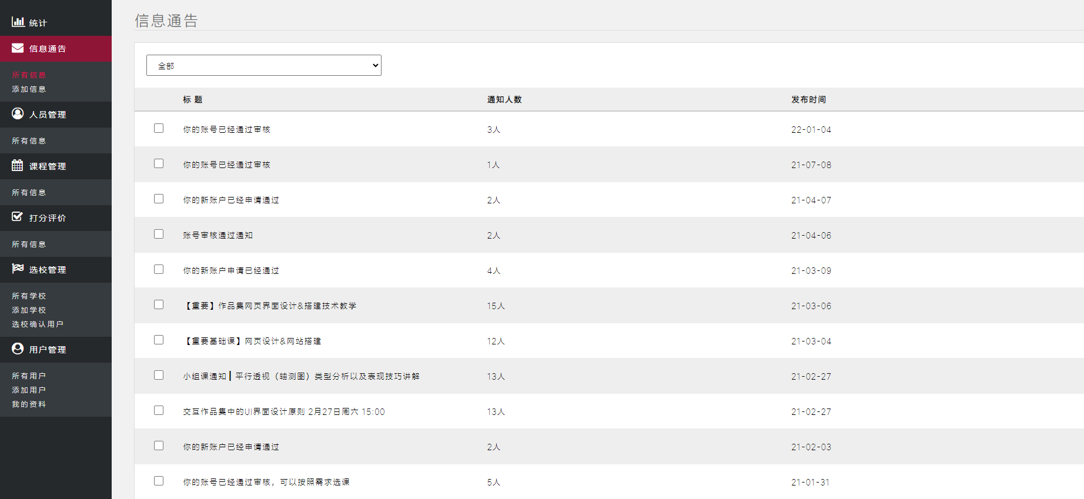Check the box for the 21-02-03 notice
Screen dimensions: 1084x499
159,446
